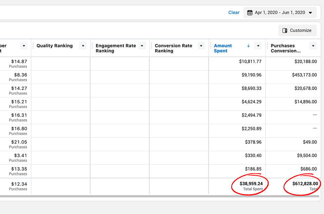Click grip dots beside Conversion Rate Ranking
This screenshot has height=214, width=324.
[151, 46]
